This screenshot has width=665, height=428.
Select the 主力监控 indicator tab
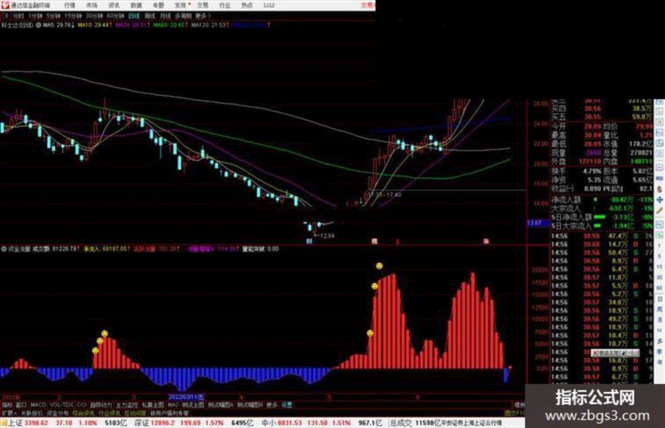127,405
